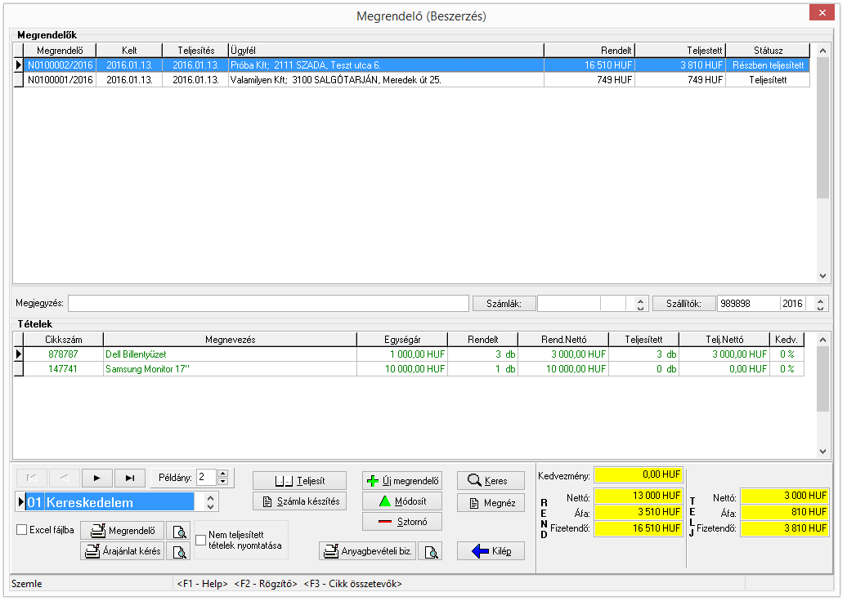Click the Kedv. column header
This screenshot has height=601, width=847.
click(786, 340)
